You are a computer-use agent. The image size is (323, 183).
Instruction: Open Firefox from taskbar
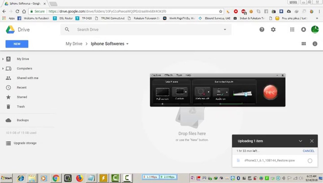tap(80, 178)
